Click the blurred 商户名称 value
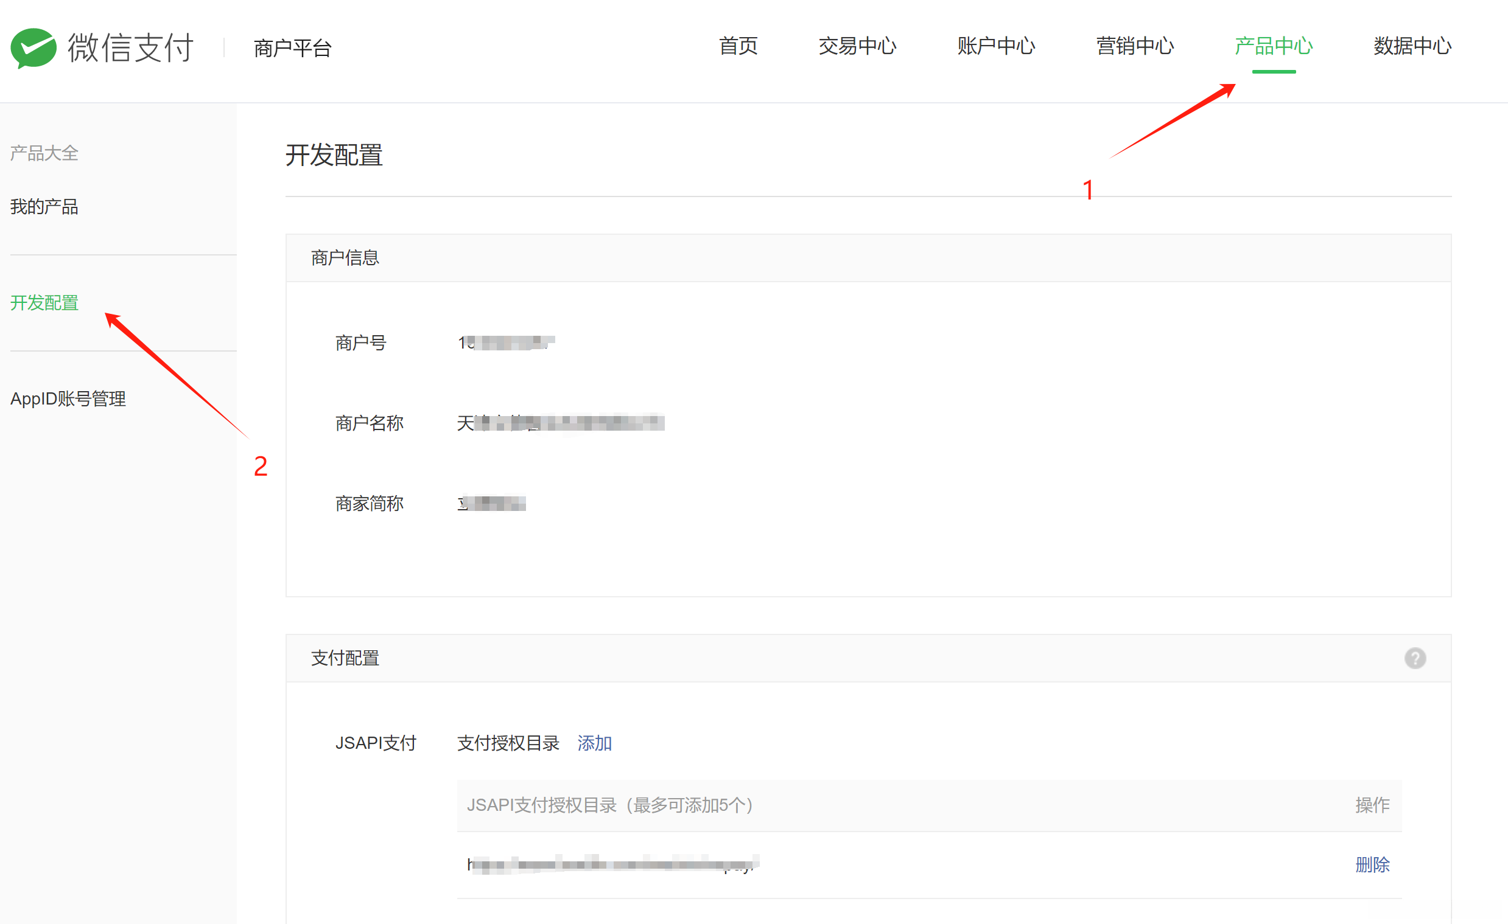Image resolution: width=1508 pixels, height=924 pixels. 560,423
